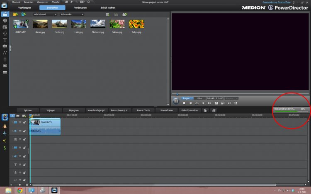The width and height of the screenshot is (311, 194).
Task: Toggle visibility of video track 1
Action: coord(19,122)
